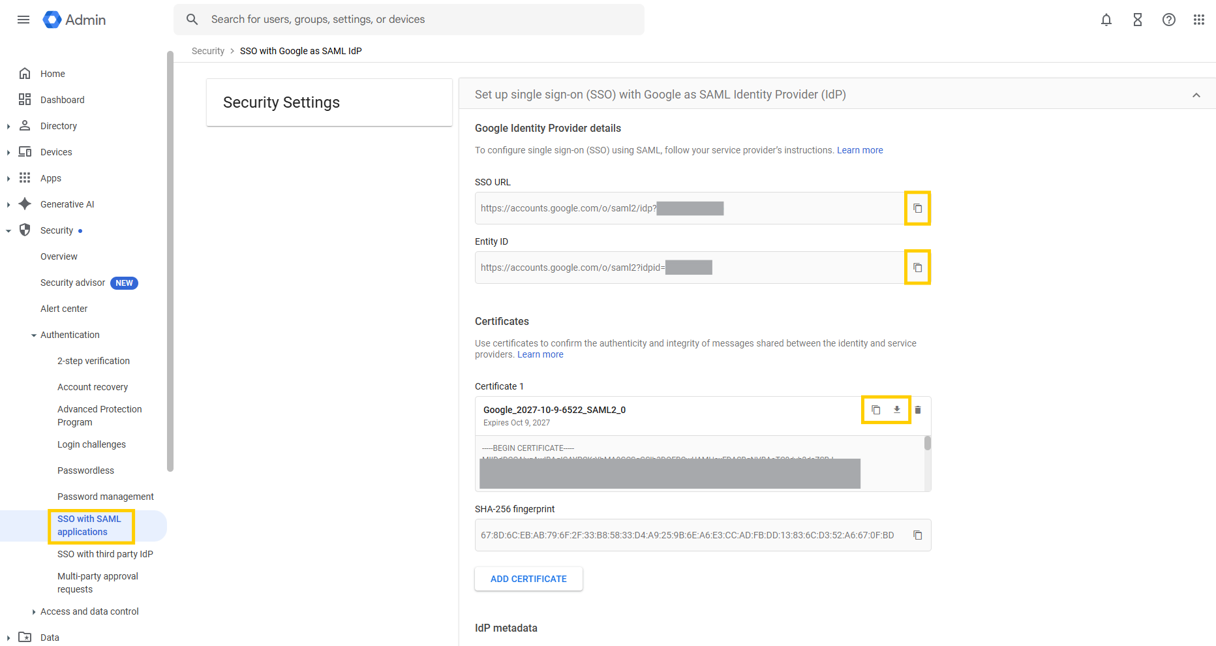Open Login challenges settings

pos(91,444)
